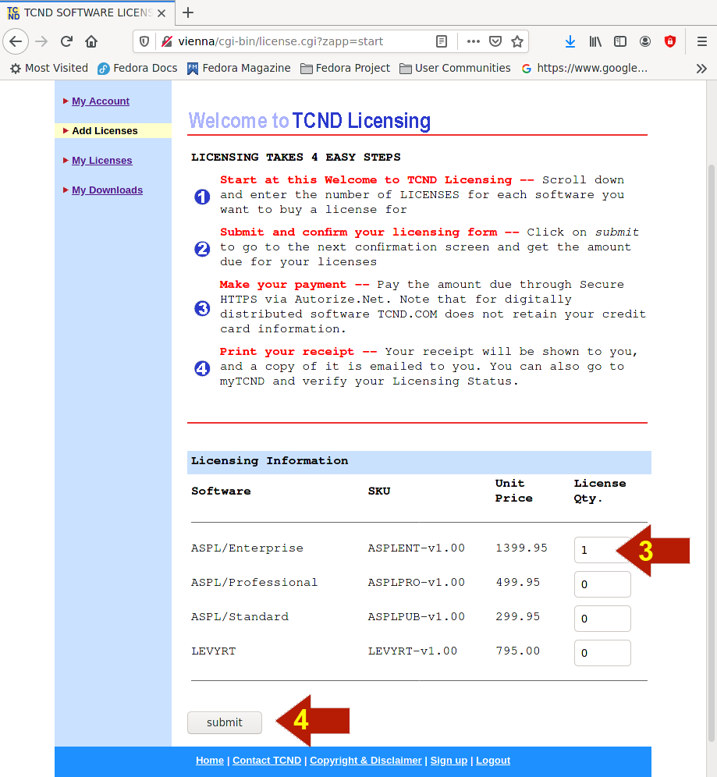Toggle the sidebar view icon
Screen dimensions: 717x777
(620, 41)
